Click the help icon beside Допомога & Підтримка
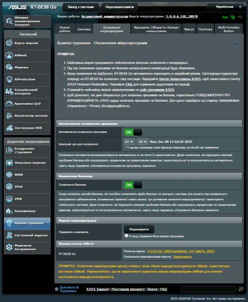Viewport: 248px width, 302px height. (57, 289)
